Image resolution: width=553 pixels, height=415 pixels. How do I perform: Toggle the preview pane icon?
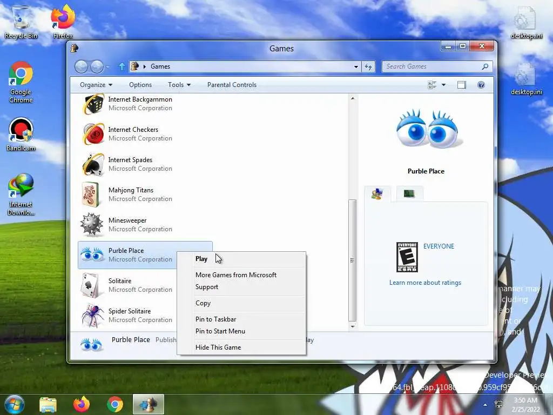click(461, 85)
